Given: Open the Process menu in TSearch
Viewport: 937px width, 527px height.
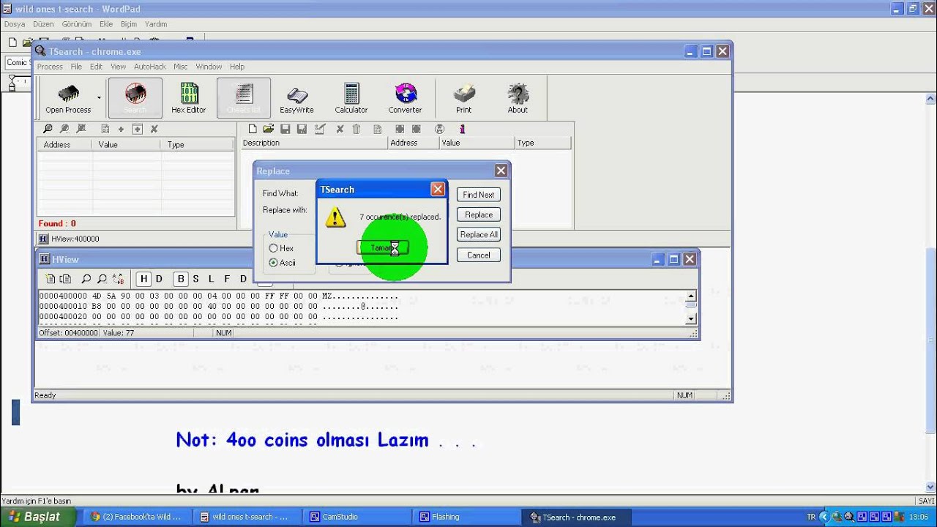Looking at the screenshot, I should [50, 67].
